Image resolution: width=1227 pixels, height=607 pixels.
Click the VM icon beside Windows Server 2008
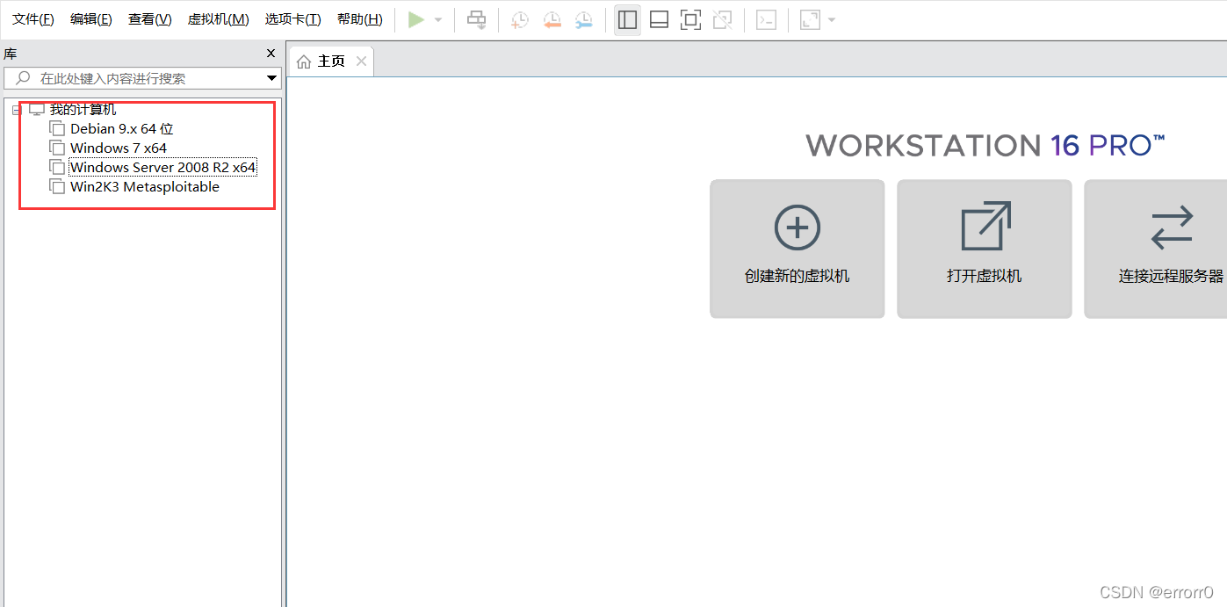[57, 168]
